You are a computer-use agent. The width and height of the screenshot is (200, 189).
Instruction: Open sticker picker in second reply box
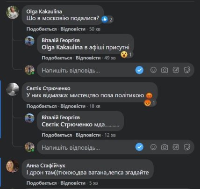click(187, 147)
